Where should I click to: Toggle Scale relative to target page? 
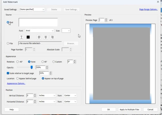pyautogui.click(x=8, y=73)
